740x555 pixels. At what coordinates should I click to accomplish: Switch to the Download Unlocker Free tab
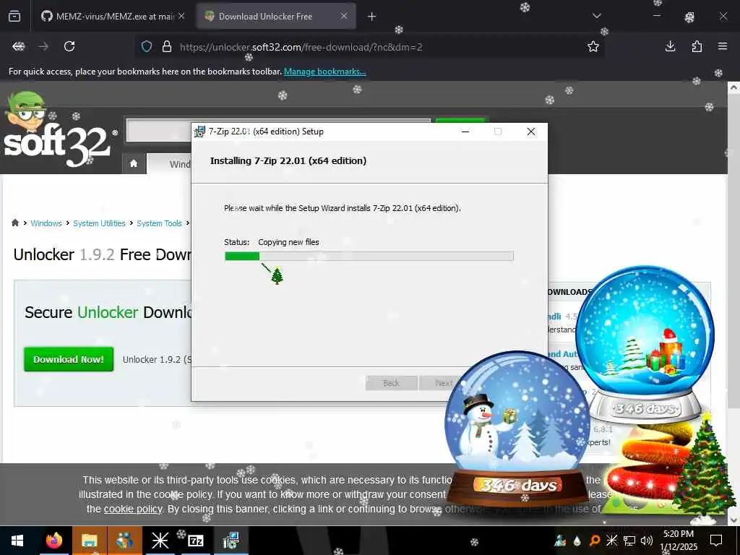tap(276, 17)
